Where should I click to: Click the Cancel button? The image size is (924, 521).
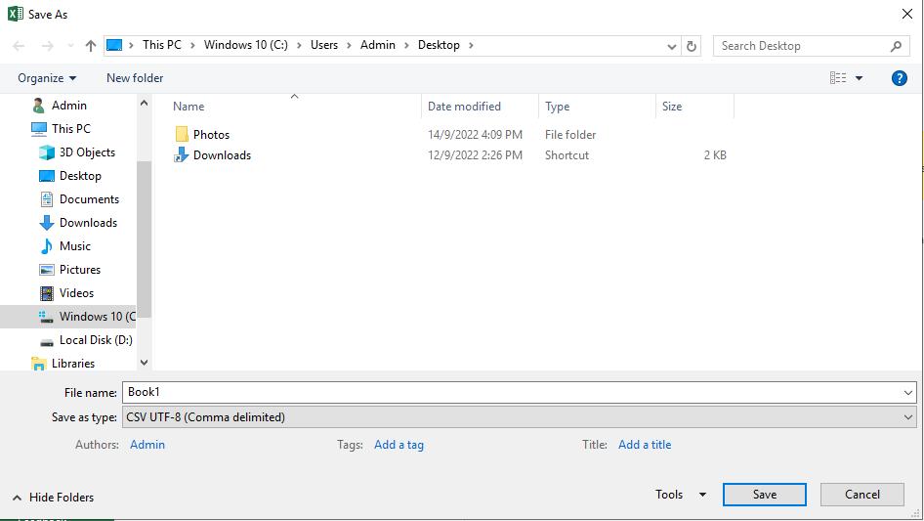click(x=862, y=495)
